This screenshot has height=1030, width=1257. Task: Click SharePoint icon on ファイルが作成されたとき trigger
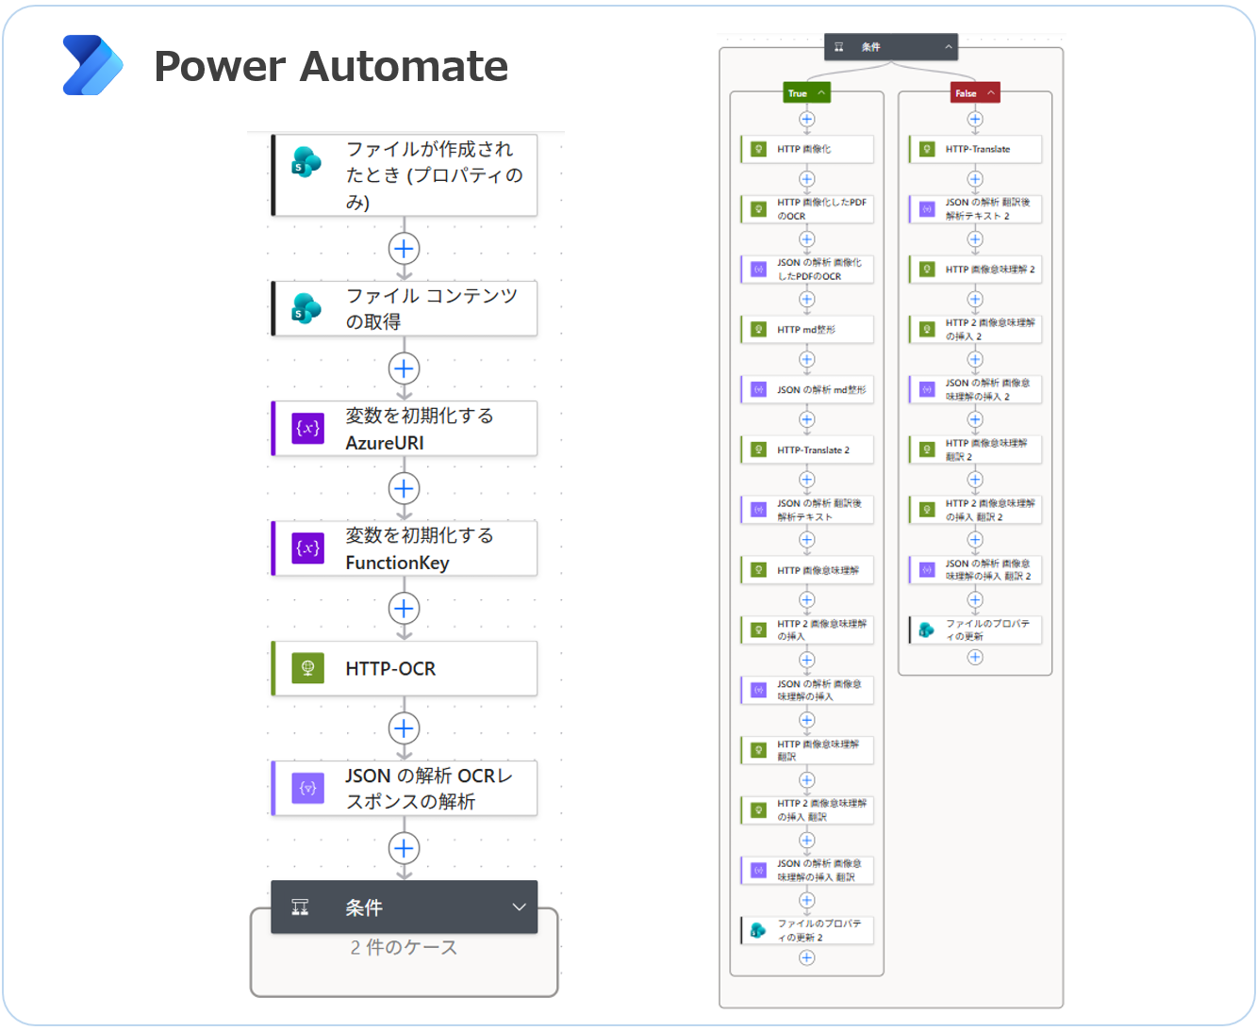coord(306,162)
